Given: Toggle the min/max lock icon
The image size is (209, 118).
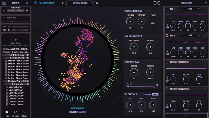Looking at the screenshot, I should tap(157, 85).
